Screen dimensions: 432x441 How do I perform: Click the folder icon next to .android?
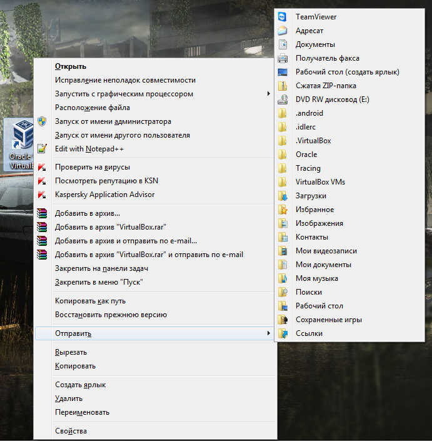282,113
